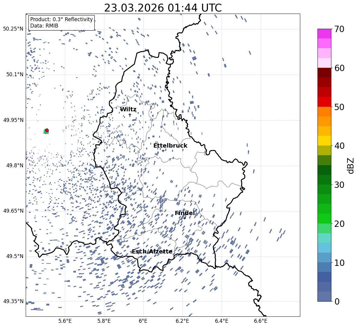Click the Ettelbruck city label

tap(170, 146)
